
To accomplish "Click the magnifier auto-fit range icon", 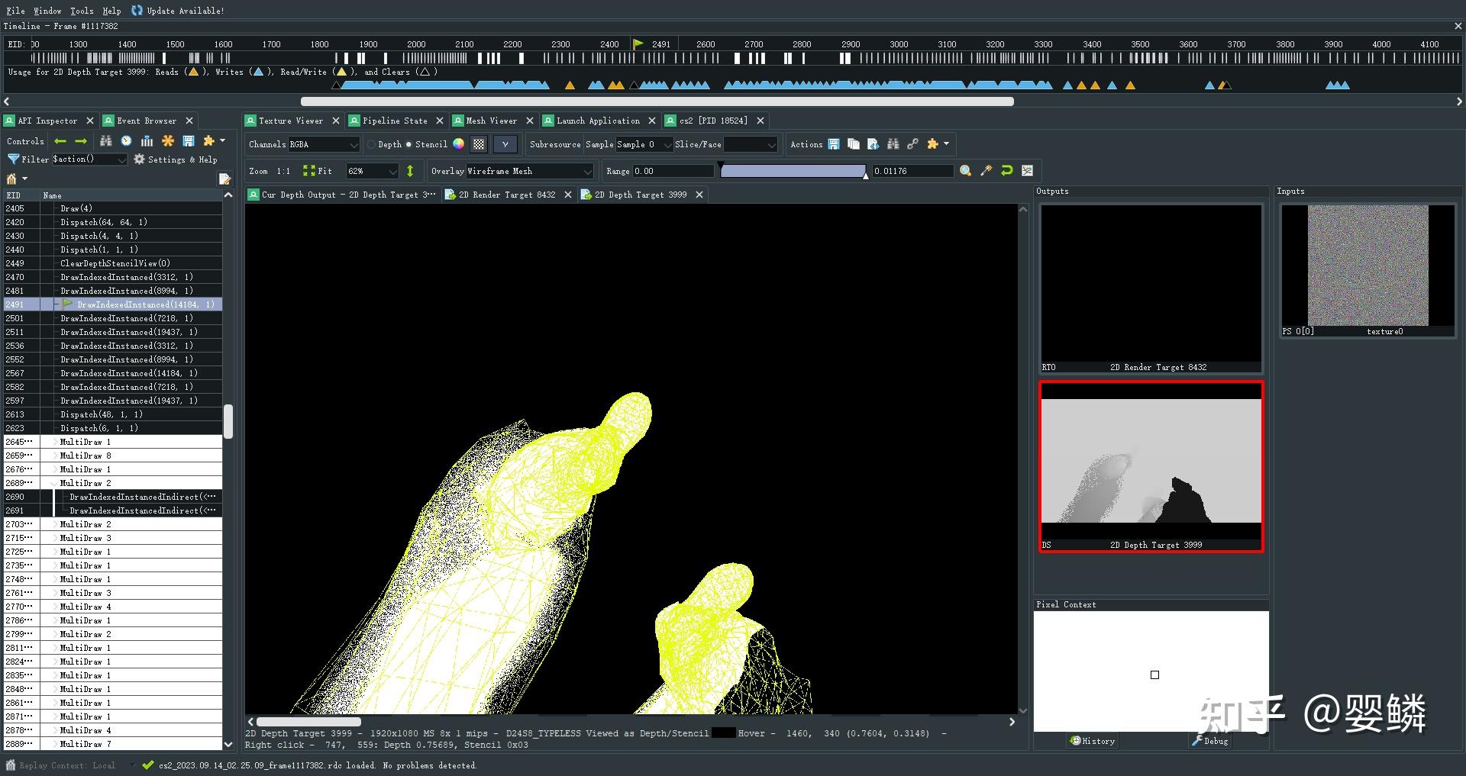I will [x=965, y=171].
